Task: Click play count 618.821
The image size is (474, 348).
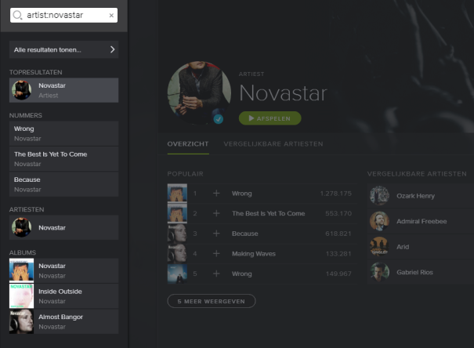Action: 338,234
